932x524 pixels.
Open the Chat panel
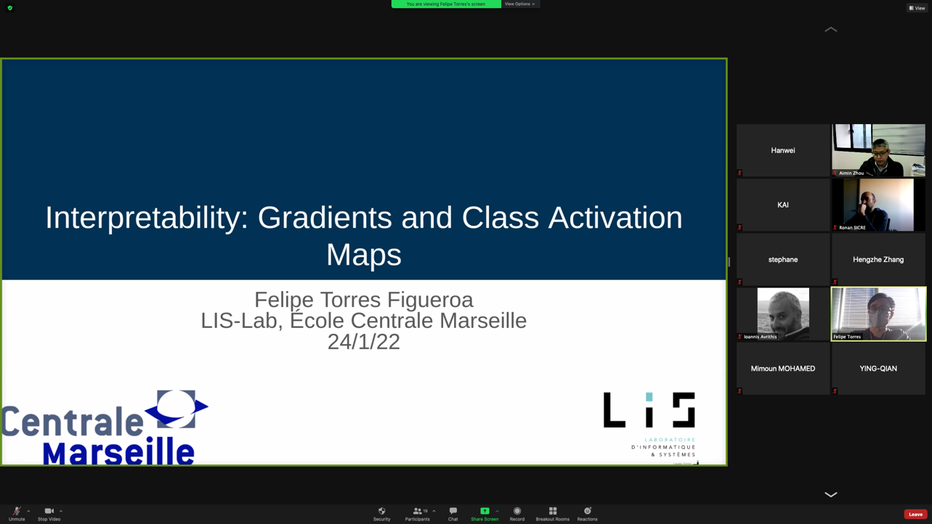tap(453, 513)
